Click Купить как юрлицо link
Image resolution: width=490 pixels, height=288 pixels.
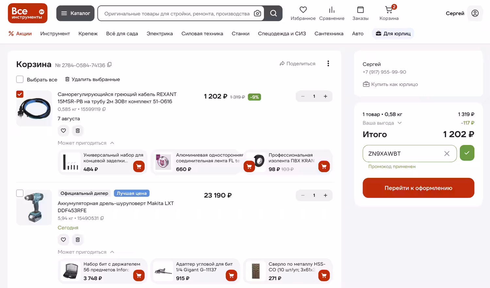click(x=390, y=84)
